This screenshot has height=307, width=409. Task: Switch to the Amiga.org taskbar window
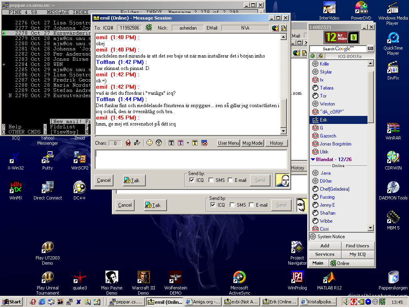pyautogui.click(x=203, y=302)
